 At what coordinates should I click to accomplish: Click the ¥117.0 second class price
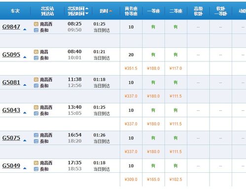176,68
